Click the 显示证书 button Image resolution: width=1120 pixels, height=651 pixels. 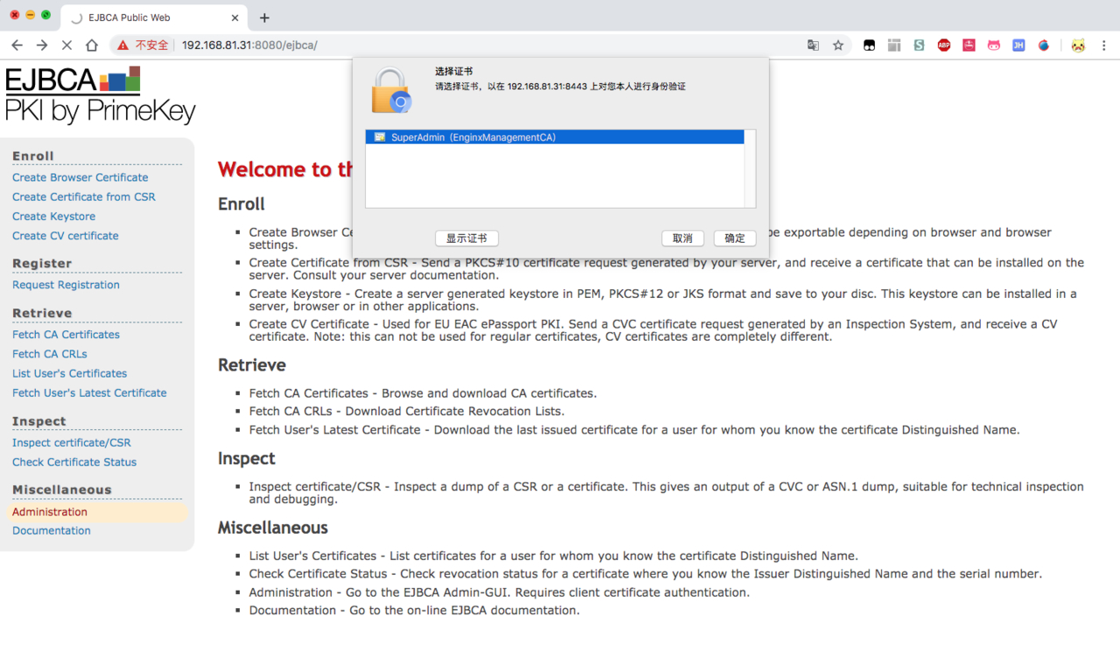click(466, 239)
